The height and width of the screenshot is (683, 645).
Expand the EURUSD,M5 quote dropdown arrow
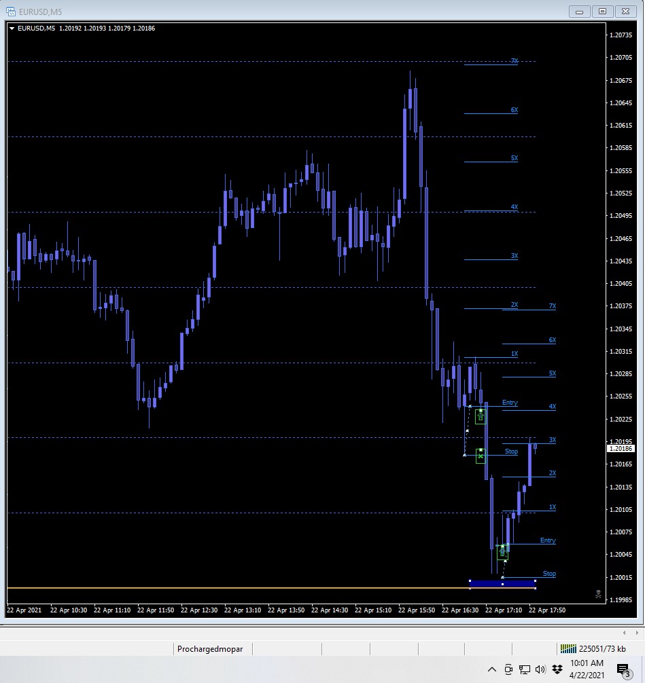point(12,28)
